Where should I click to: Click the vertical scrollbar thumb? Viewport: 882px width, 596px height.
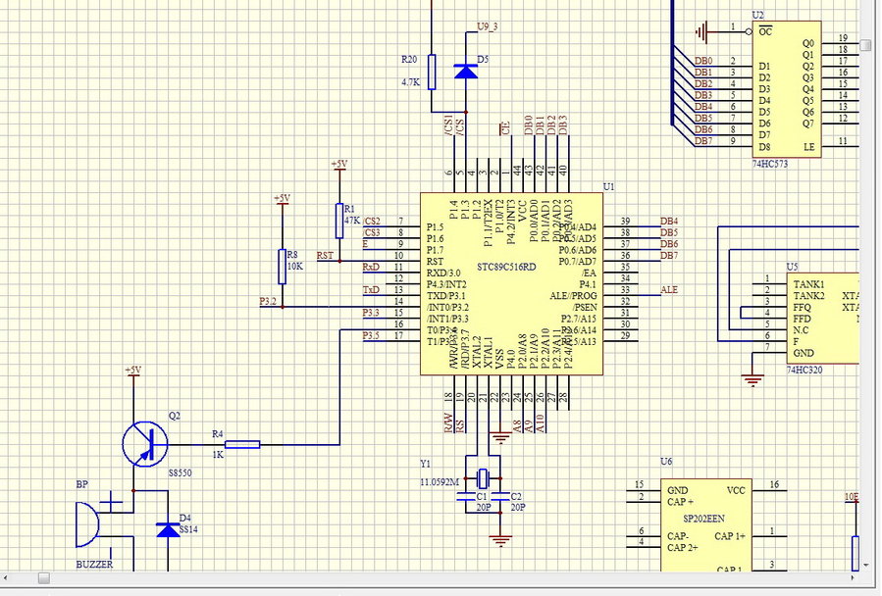click(x=865, y=46)
